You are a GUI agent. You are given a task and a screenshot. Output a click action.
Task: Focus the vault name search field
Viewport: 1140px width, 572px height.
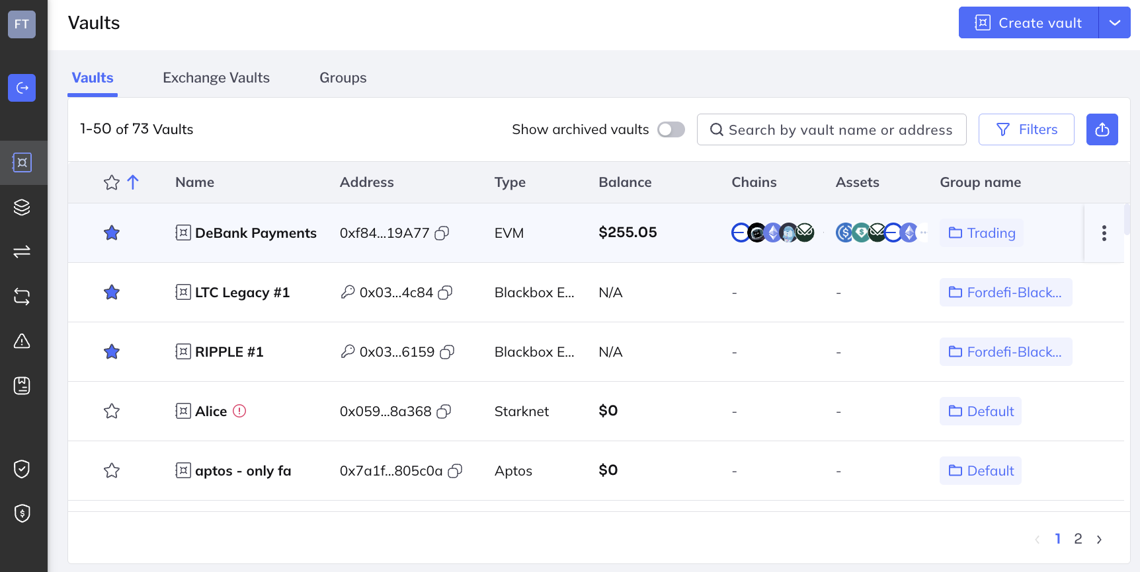[x=832, y=129]
